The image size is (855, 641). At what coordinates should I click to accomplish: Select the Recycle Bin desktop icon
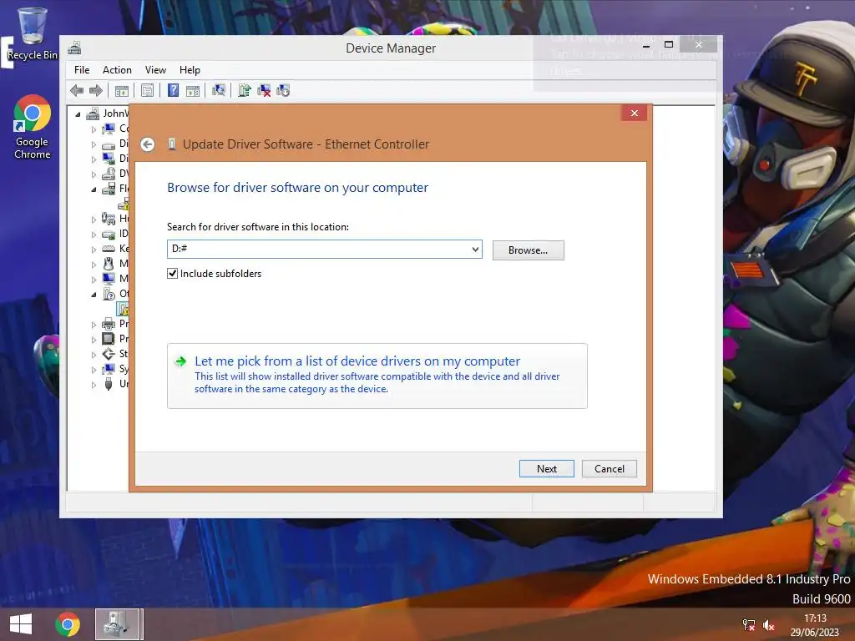click(33, 33)
